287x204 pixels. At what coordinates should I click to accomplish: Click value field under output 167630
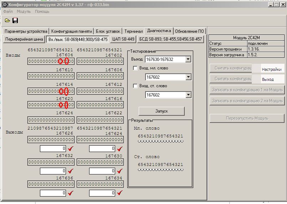click(x=102, y=171)
